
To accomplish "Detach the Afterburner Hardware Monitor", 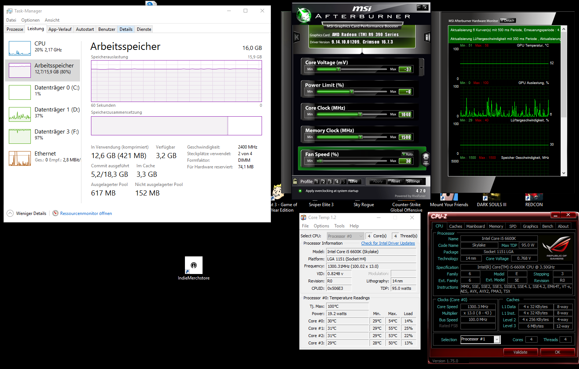I will click(x=507, y=21).
